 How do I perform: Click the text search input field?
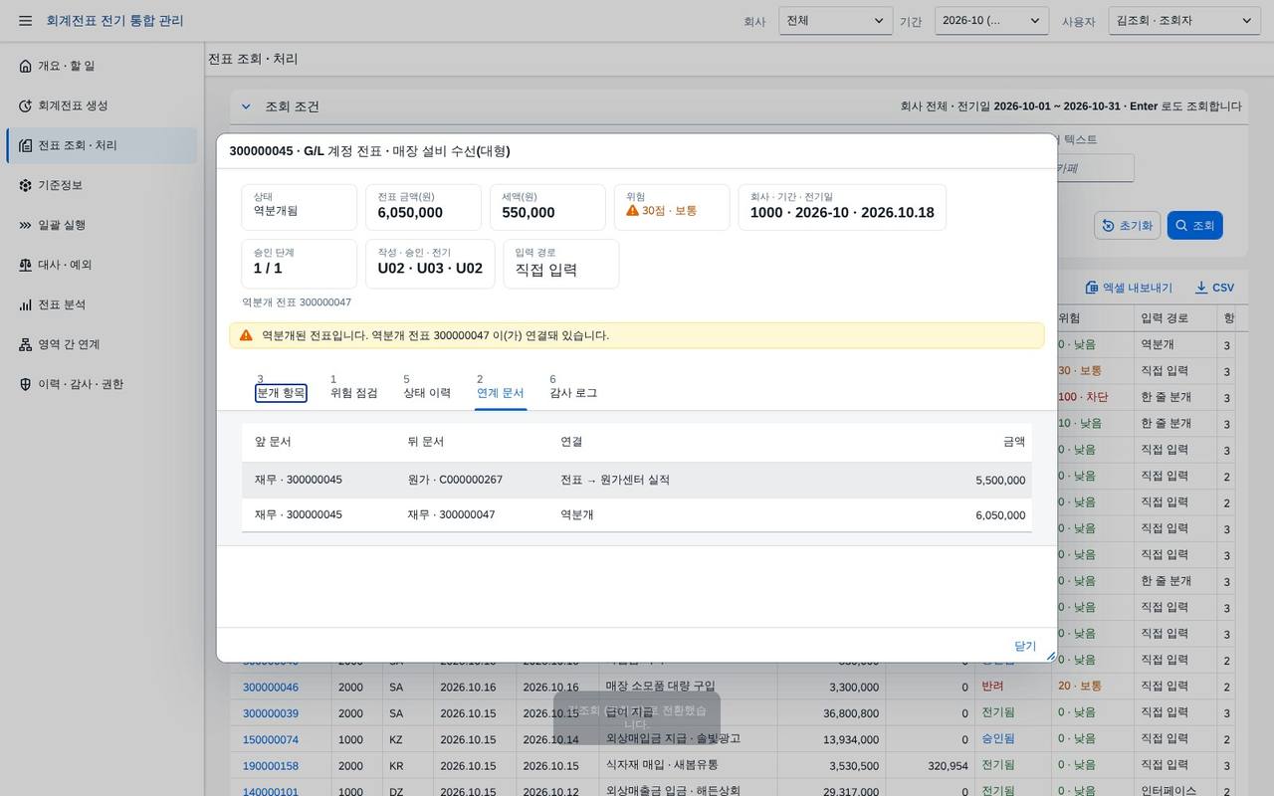(1094, 168)
